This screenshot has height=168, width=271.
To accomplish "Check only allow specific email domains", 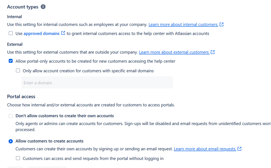I will 18,70.
